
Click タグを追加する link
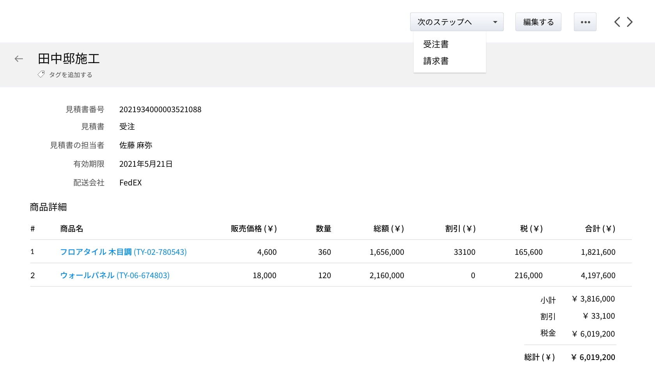click(x=70, y=75)
